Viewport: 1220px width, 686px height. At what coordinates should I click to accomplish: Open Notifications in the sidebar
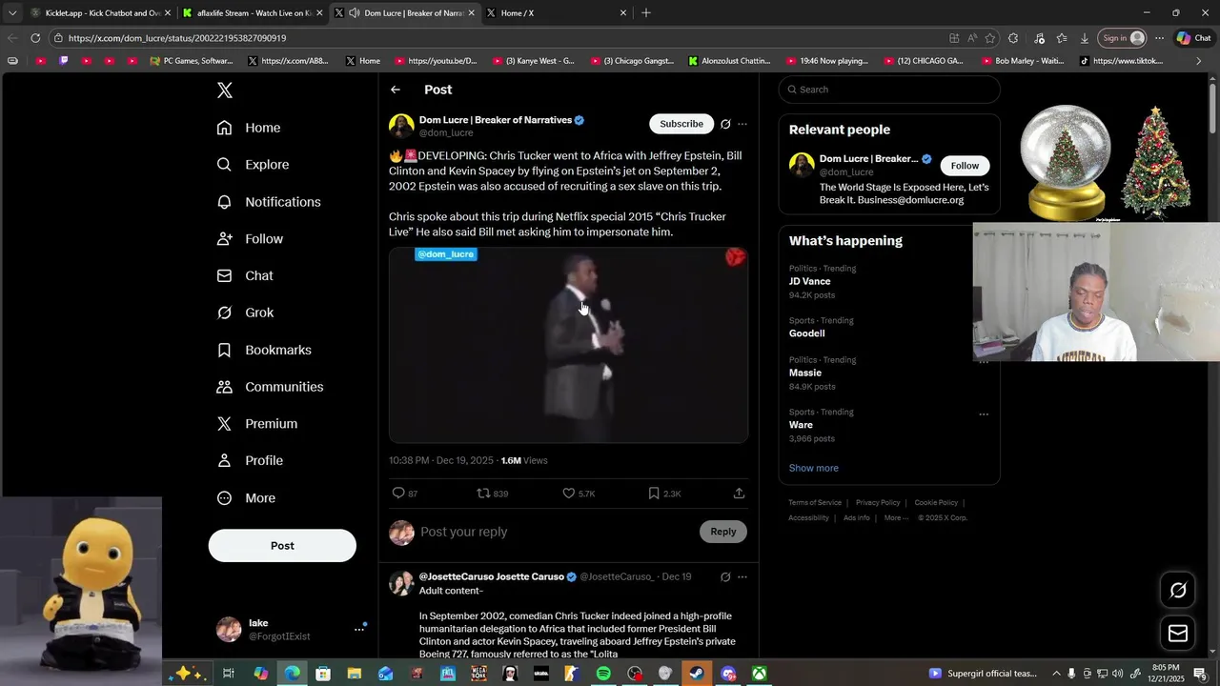tap(269, 202)
